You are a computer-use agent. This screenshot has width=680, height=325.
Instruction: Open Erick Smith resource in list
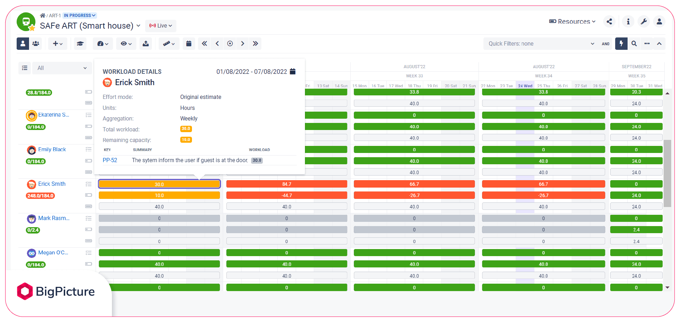point(52,184)
